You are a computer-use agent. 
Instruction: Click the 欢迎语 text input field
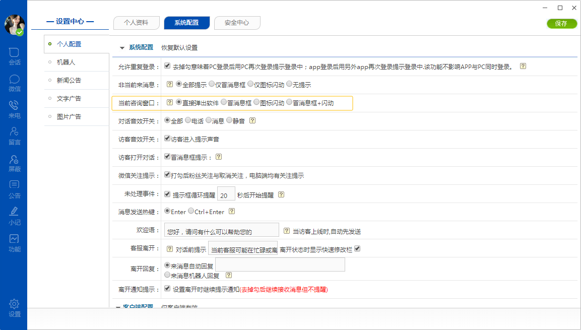(222, 230)
